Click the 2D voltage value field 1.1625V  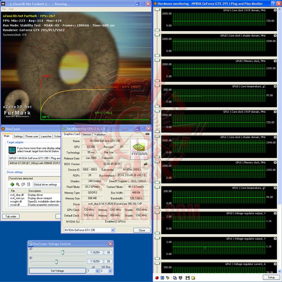click(x=95, y=252)
